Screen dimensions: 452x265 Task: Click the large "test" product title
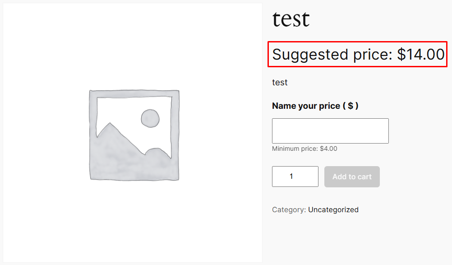point(291,19)
